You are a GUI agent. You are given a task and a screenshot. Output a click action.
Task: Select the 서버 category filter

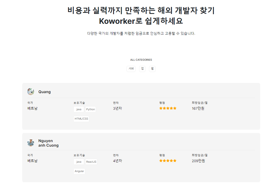tap(131, 69)
